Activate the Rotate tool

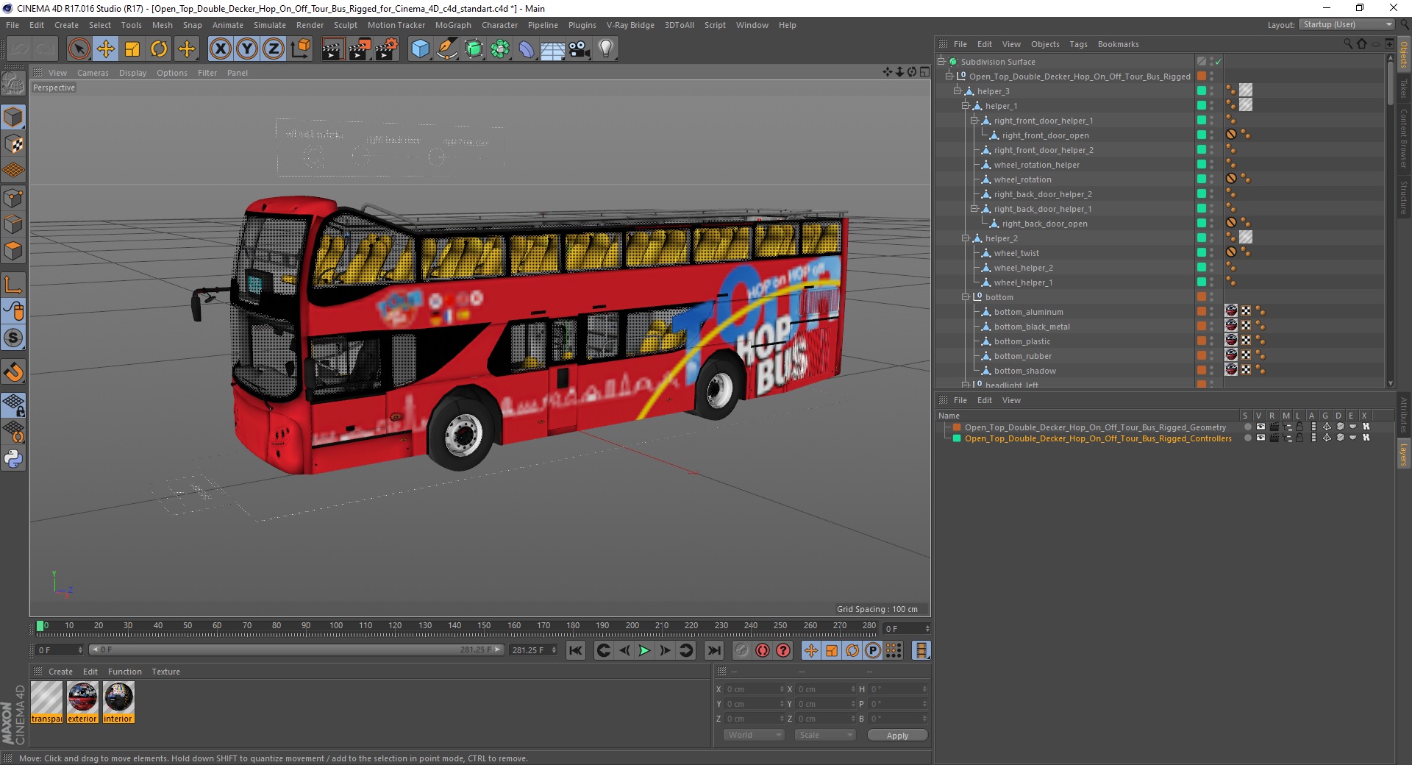tap(159, 49)
